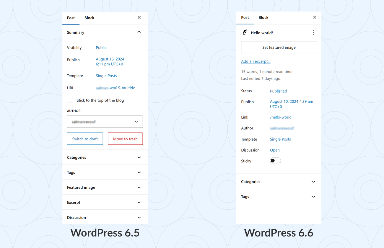Image resolution: width=384 pixels, height=248 pixels.
Task: Open the Author dropdown in WordPress 6.5 panel
Action: coord(105,122)
